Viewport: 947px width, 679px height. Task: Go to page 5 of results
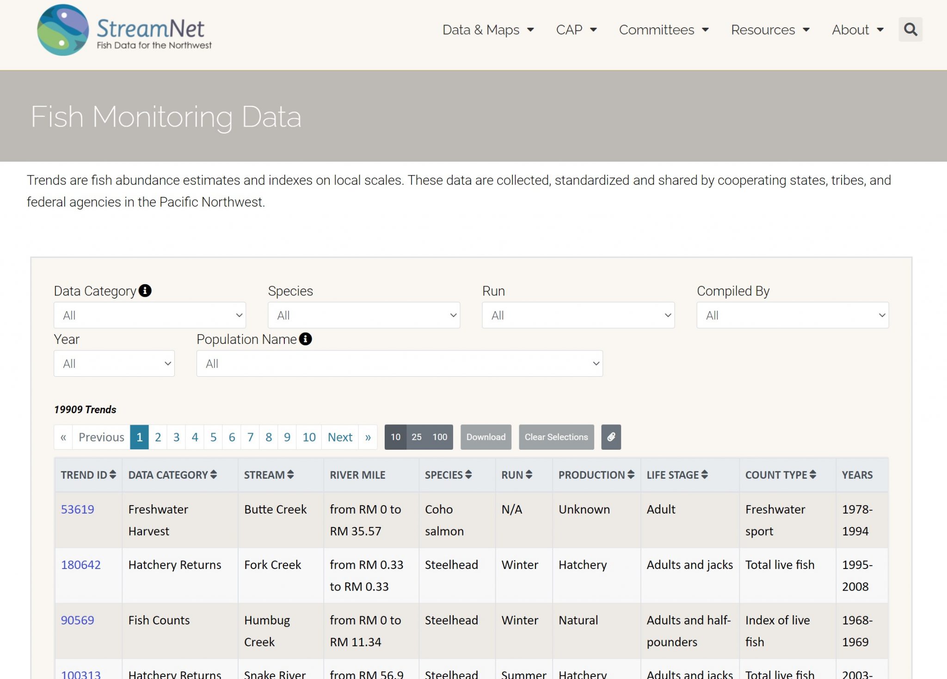tap(213, 437)
